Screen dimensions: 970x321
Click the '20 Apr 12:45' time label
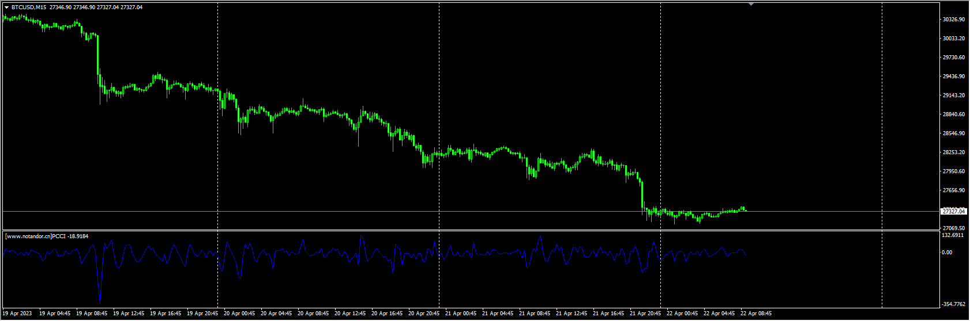pyautogui.click(x=350, y=314)
